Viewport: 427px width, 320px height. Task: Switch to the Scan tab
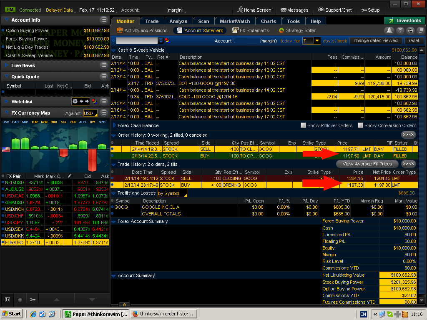tap(203, 21)
